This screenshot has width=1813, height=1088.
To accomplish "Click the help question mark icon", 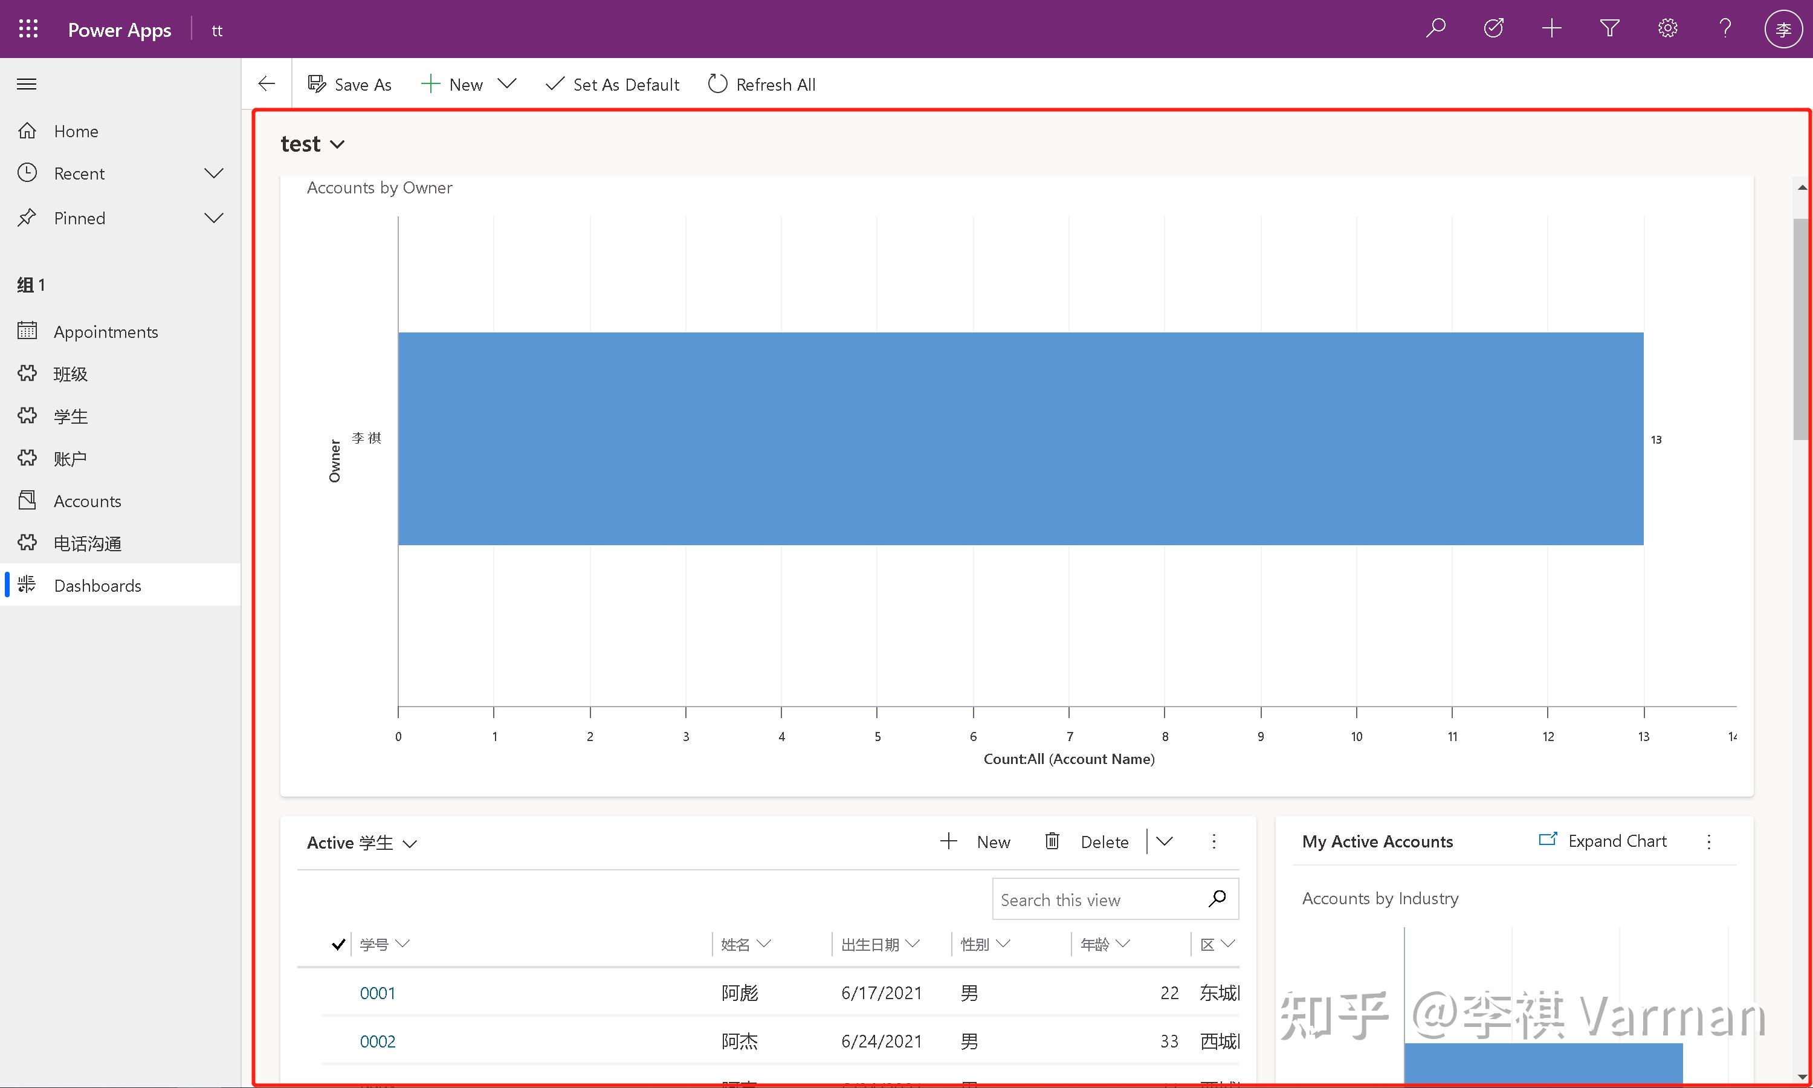I will pyautogui.click(x=1725, y=28).
